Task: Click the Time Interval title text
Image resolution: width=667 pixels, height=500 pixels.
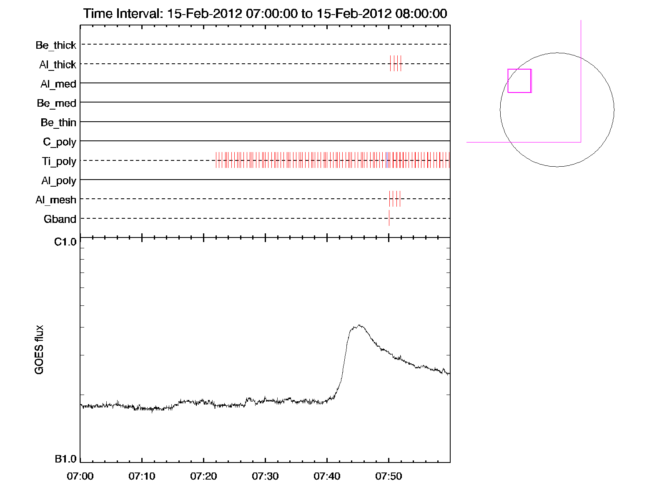Action: (x=265, y=13)
